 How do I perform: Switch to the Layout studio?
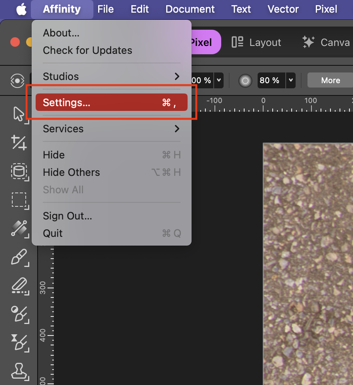point(256,42)
